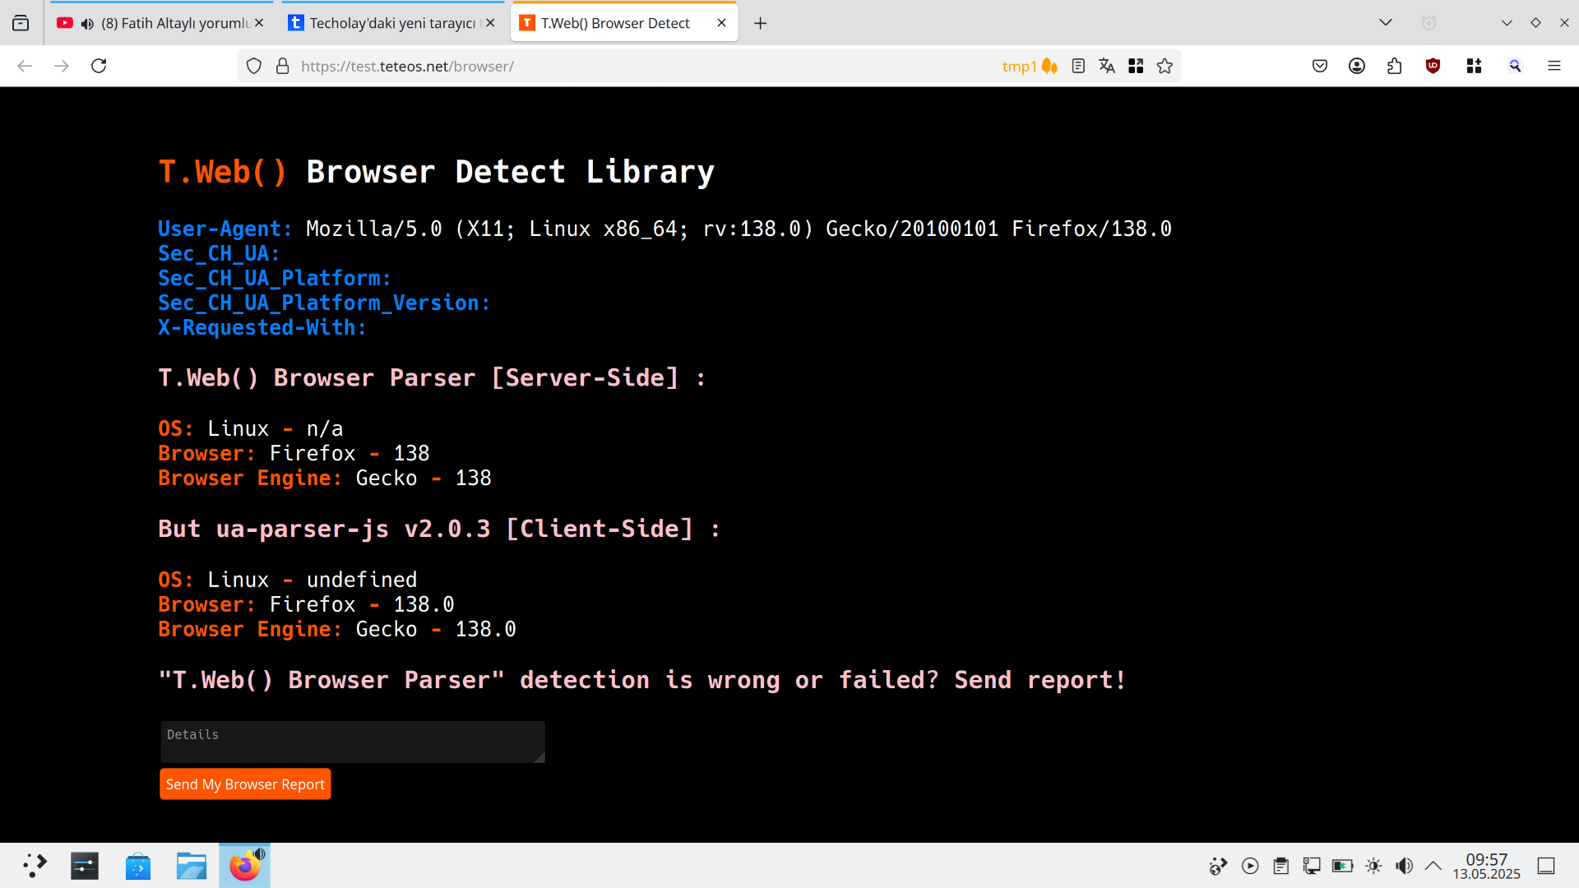Screen dimensions: 1579x888
Task: Click the User-Agent label
Action: pos(225,229)
